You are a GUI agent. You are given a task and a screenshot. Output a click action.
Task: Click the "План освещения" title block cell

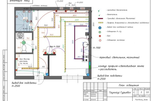pyautogui.click(x=129, y=85)
